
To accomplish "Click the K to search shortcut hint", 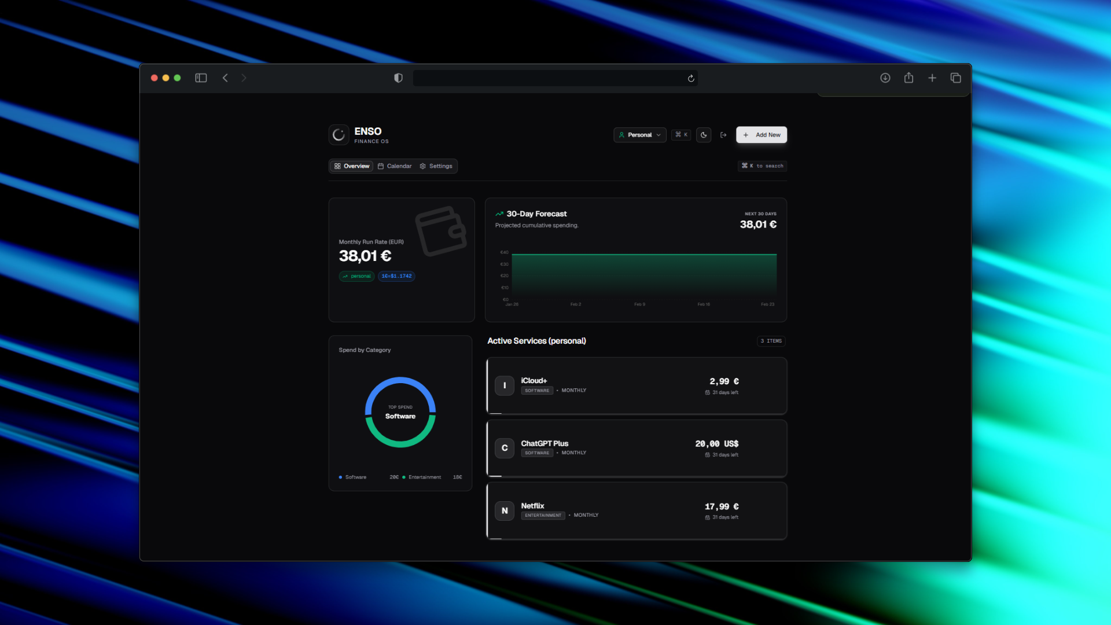I will pyautogui.click(x=762, y=166).
